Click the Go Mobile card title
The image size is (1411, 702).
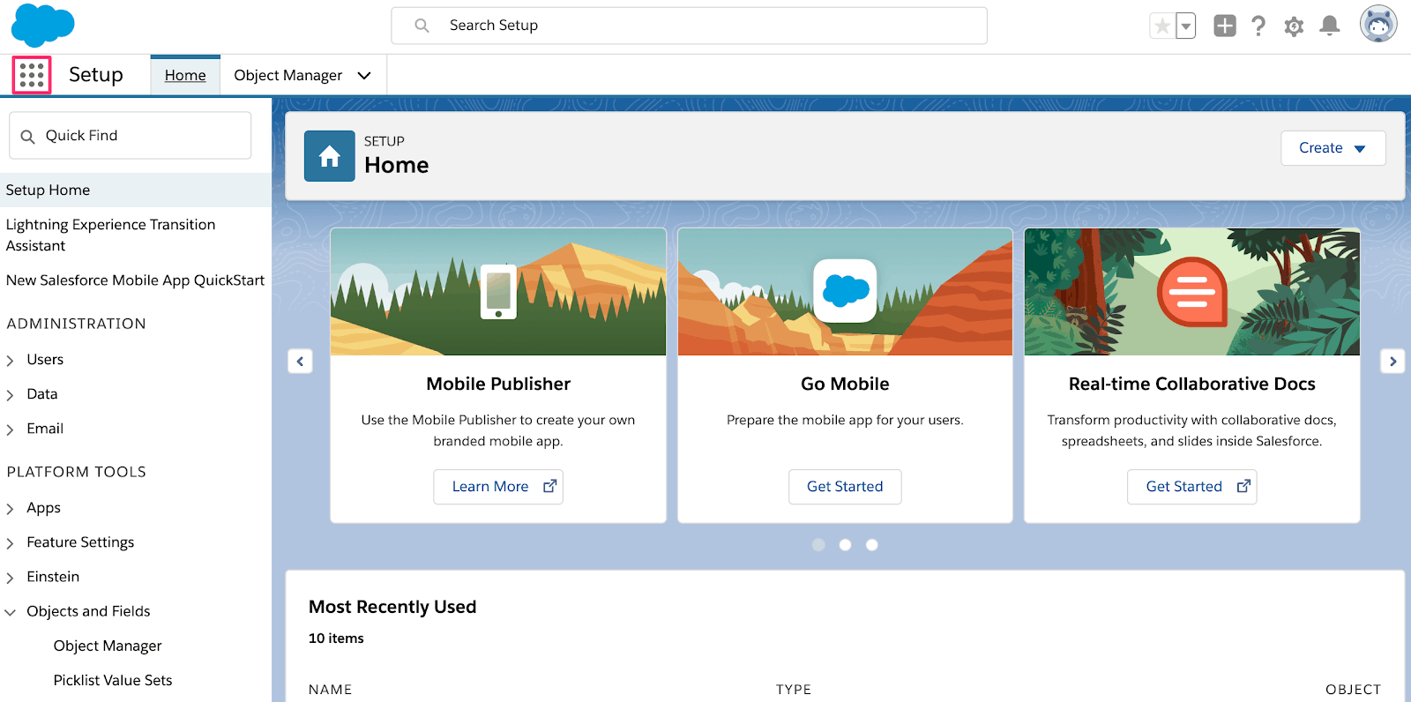tap(845, 384)
